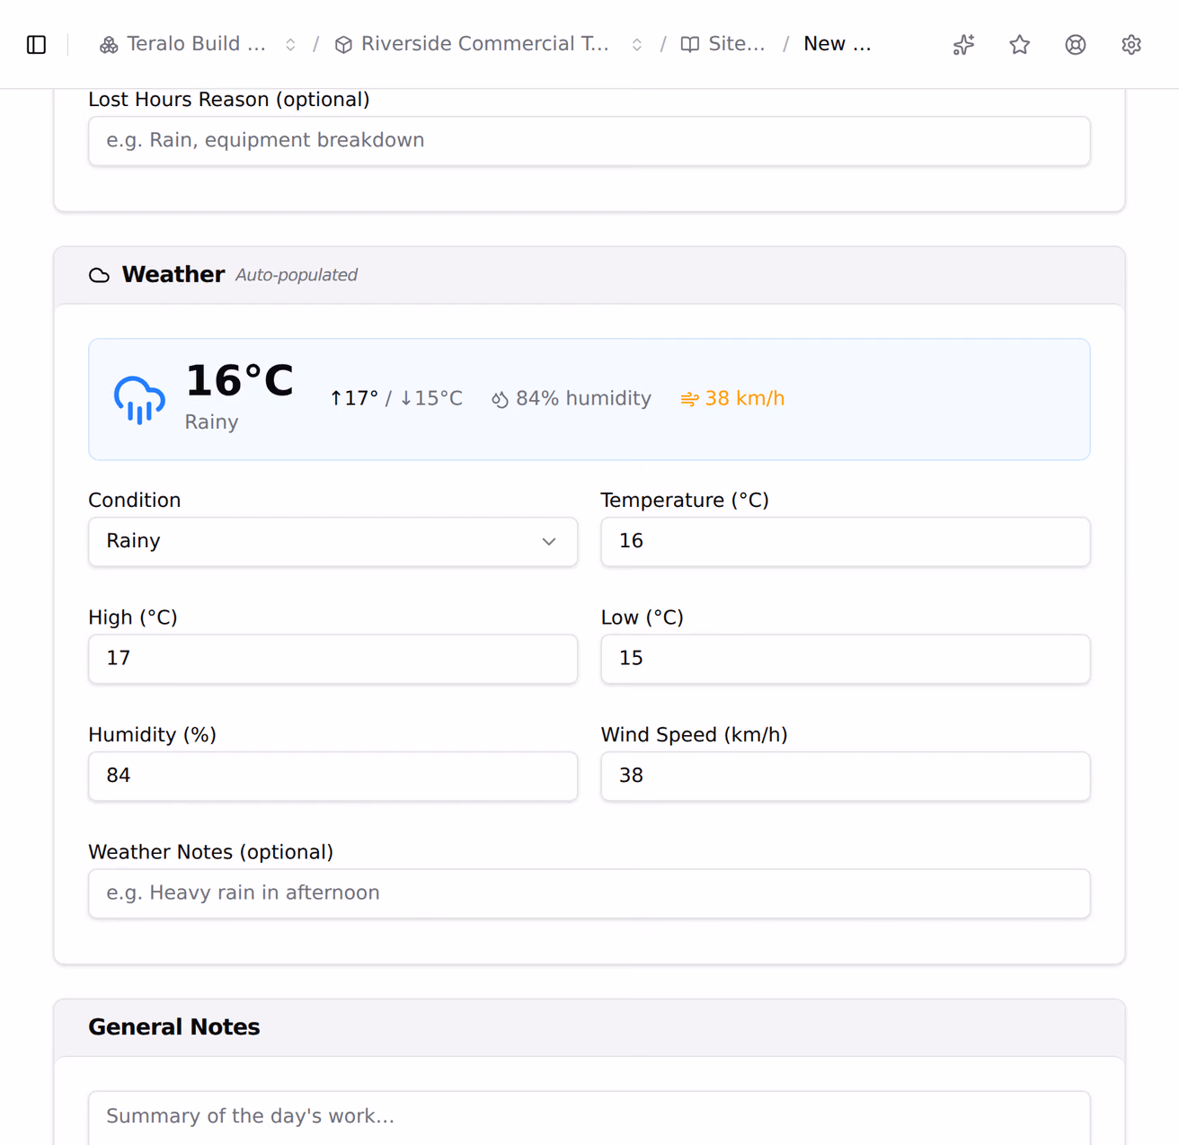Click the '84% humidity' text
Screen dimensions: 1179x1145
tap(583, 398)
